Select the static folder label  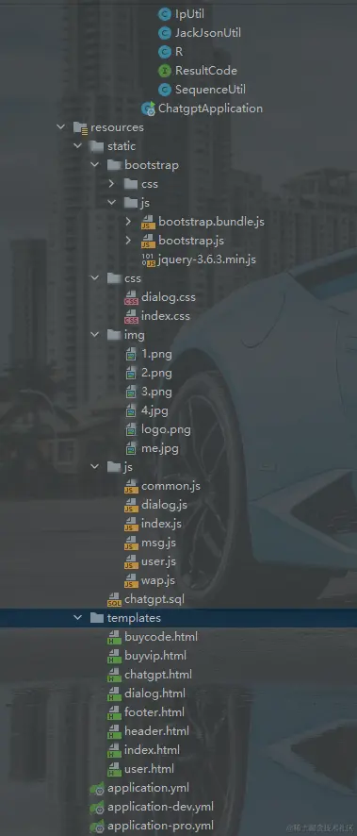[x=122, y=146]
